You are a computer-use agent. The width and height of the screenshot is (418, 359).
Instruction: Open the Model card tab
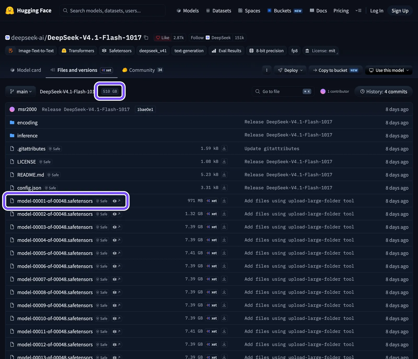(26, 70)
